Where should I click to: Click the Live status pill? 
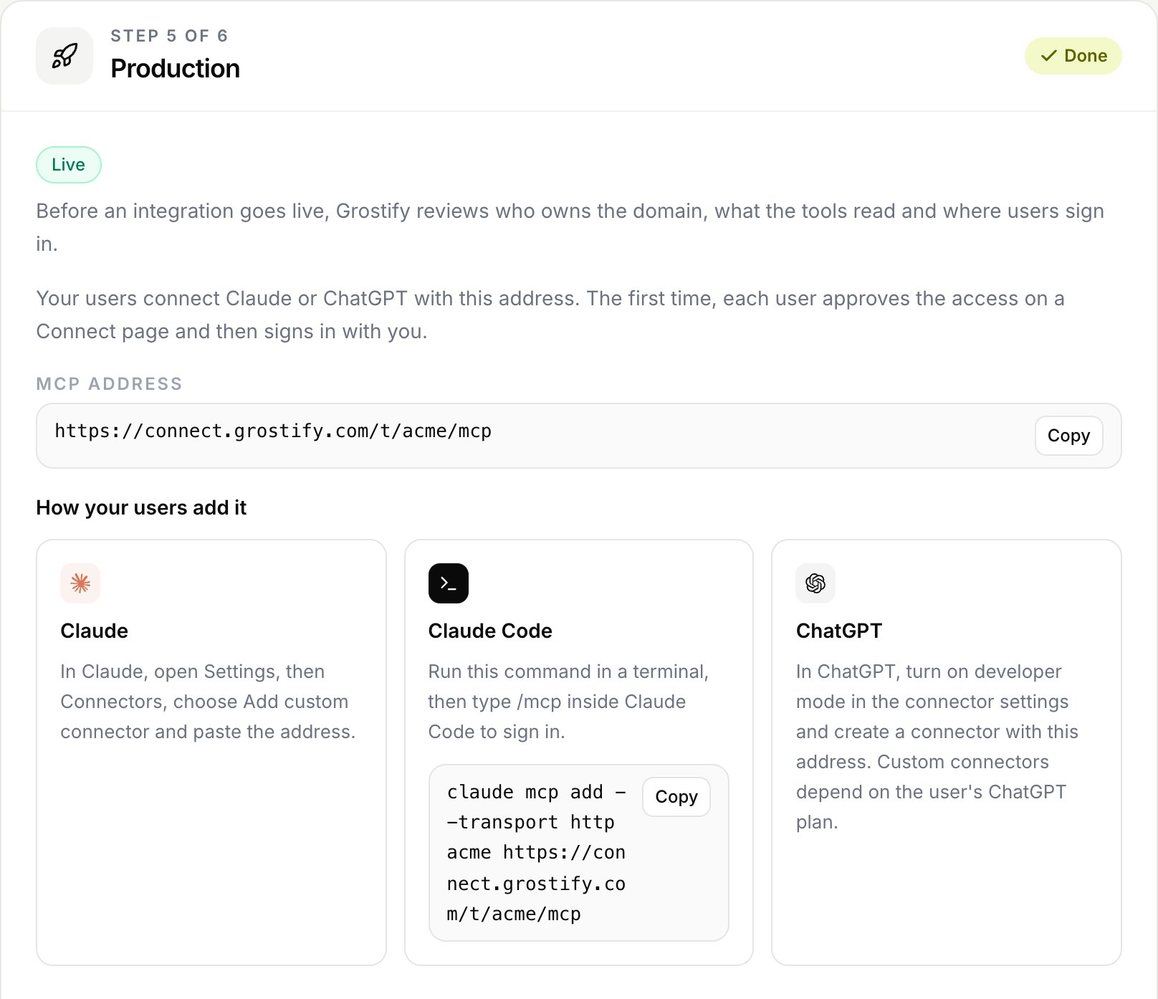point(69,165)
